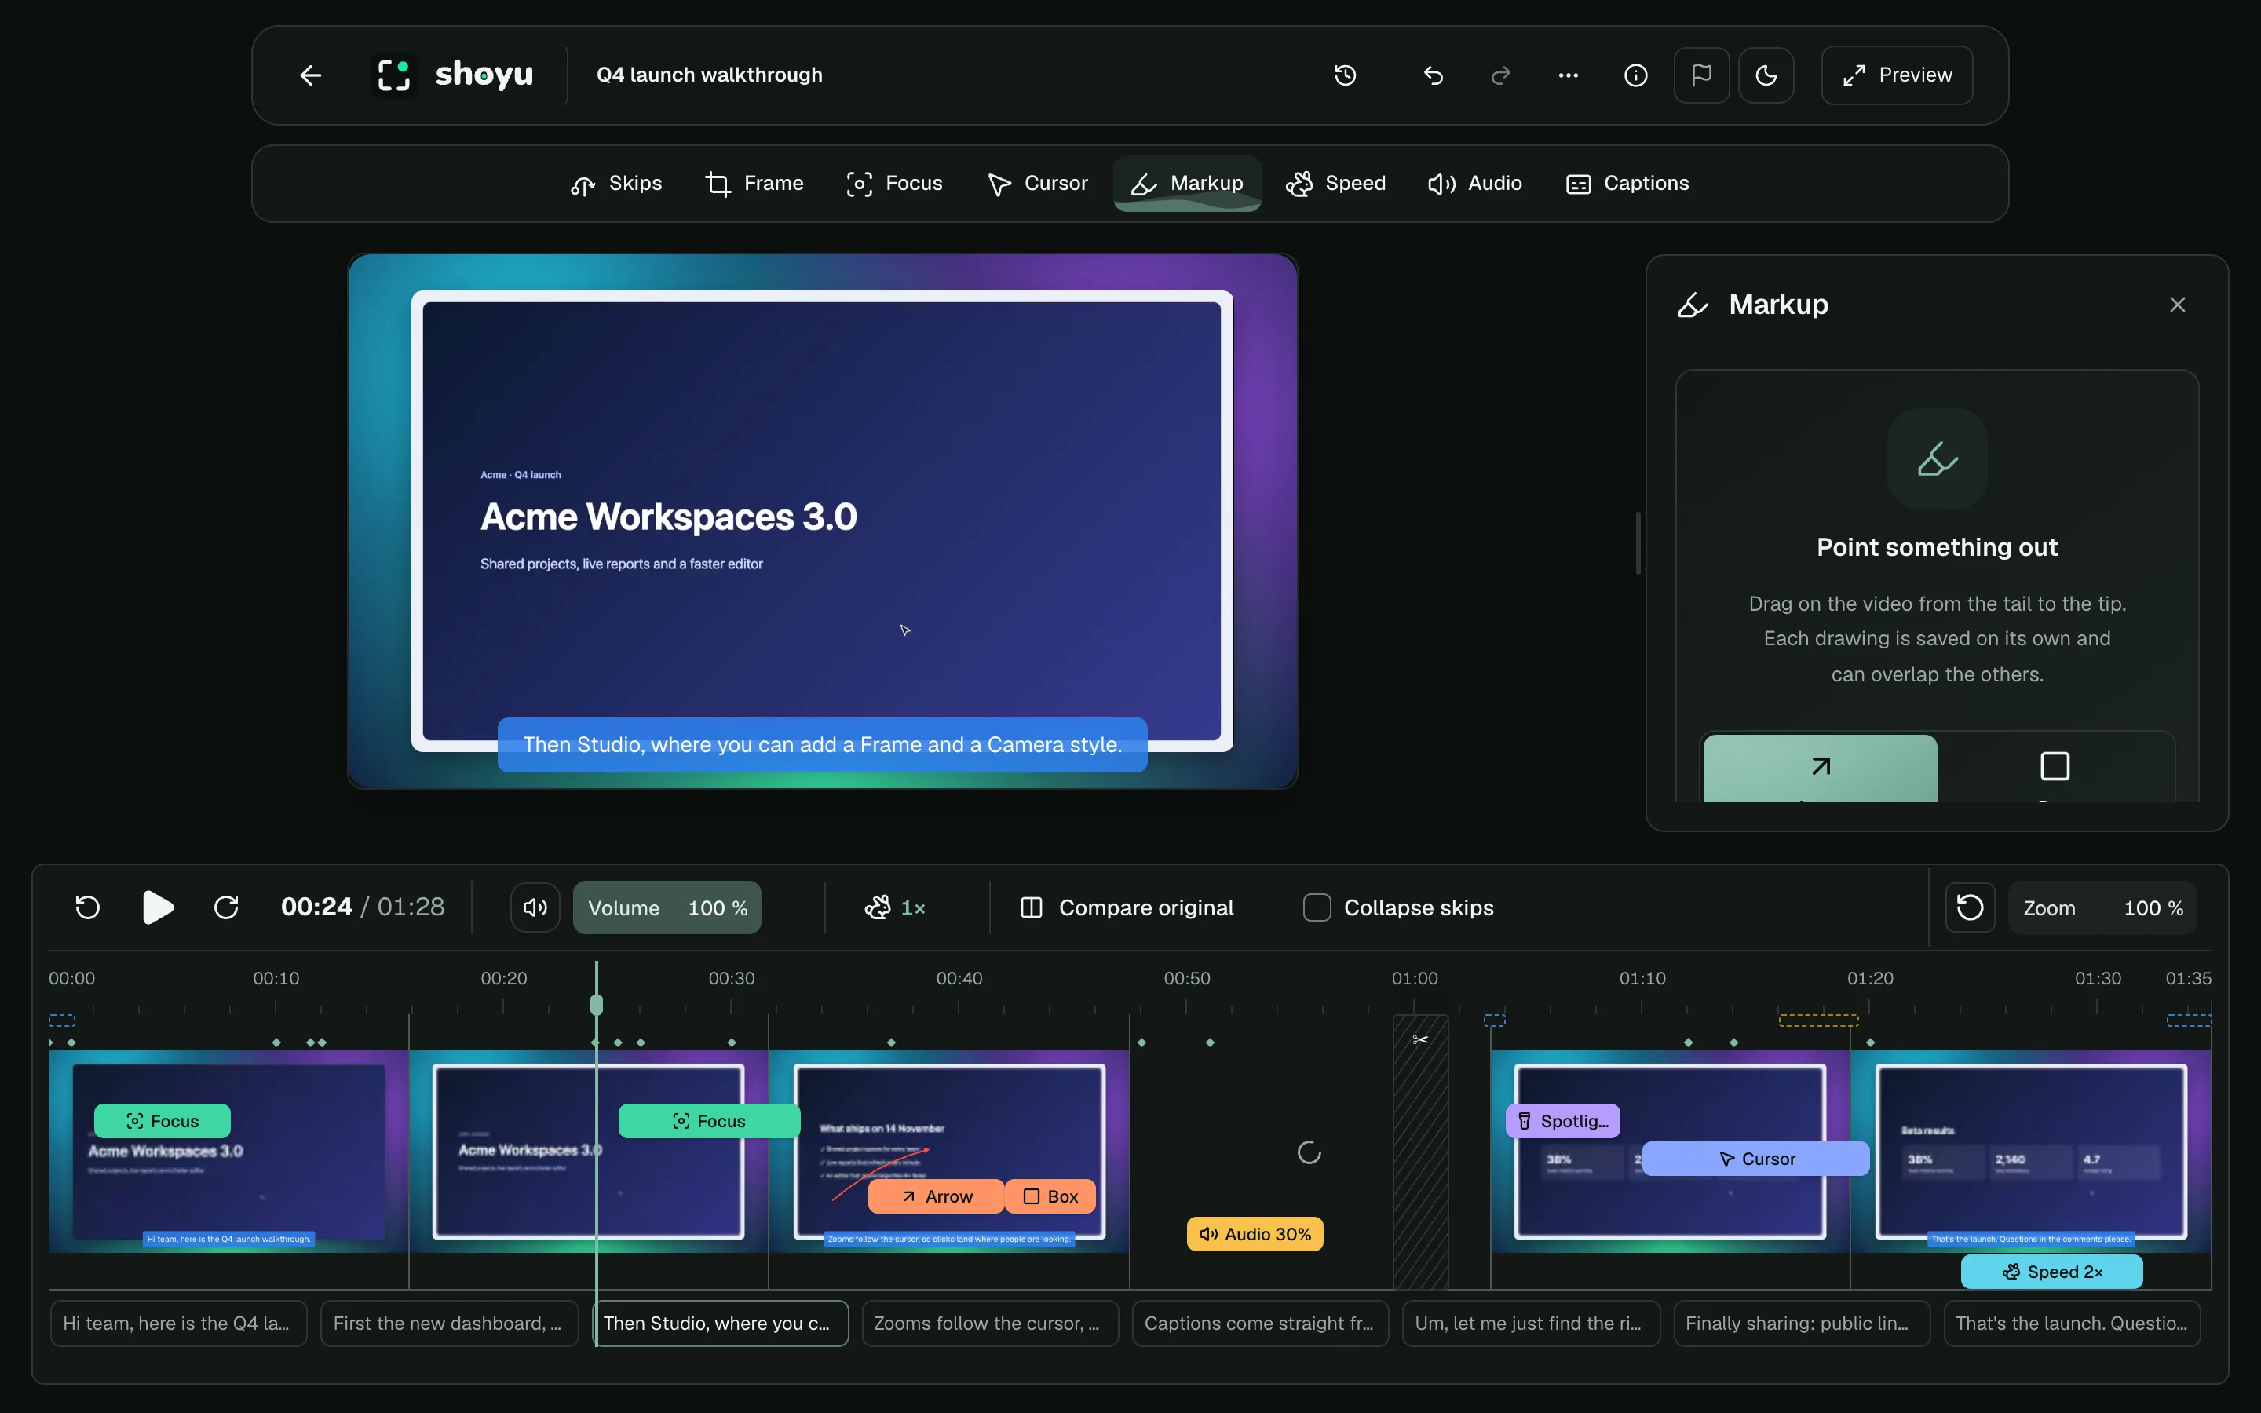Image resolution: width=2261 pixels, height=1413 pixels.
Task: Select the Spotlight clip on timeline
Action: tap(1562, 1120)
